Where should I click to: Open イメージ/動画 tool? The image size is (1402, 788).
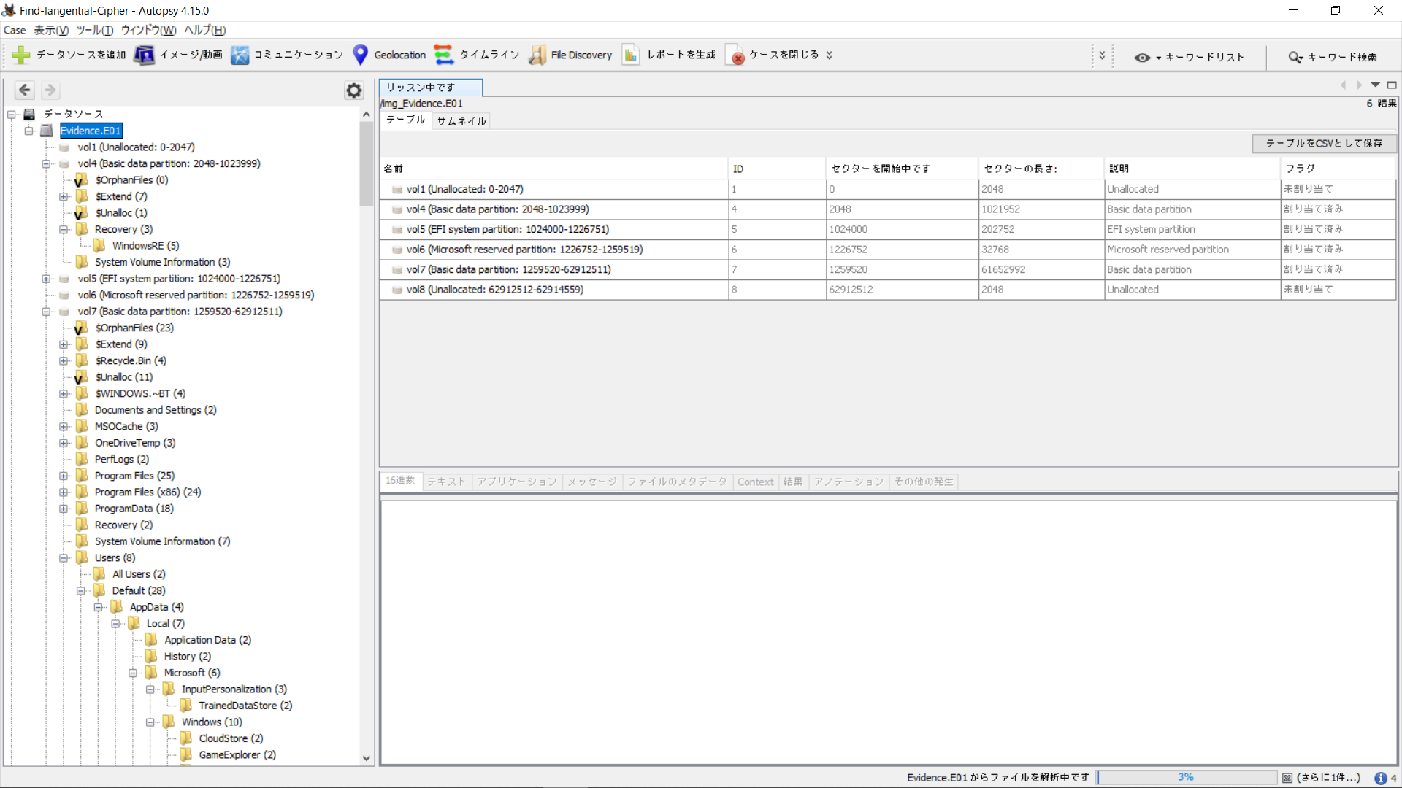pyautogui.click(x=182, y=55)
